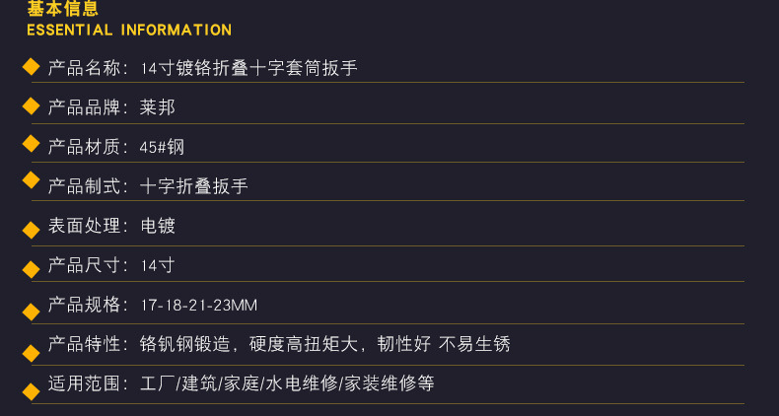Click the diamond bullet beside 产品特性

[32, 354]
